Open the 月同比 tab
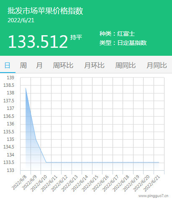 pyautogui.click(x=157, y=65)
